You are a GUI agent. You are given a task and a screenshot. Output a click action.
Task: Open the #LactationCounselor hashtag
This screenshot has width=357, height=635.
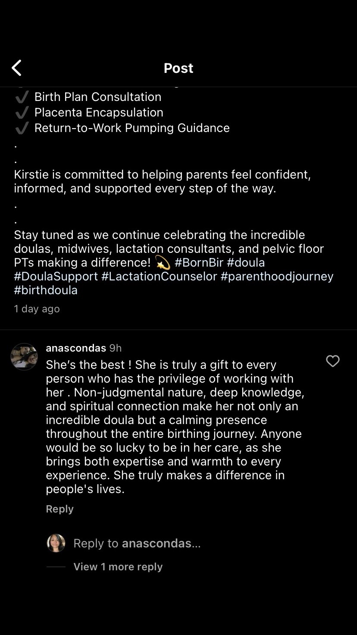pos(159,276)
